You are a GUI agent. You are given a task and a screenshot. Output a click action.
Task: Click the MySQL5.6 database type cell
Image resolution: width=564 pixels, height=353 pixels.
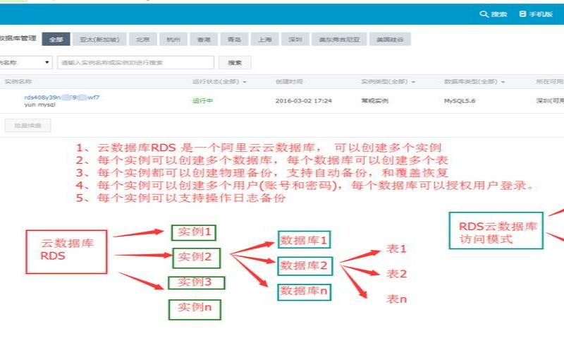click(x=460, y=101)
